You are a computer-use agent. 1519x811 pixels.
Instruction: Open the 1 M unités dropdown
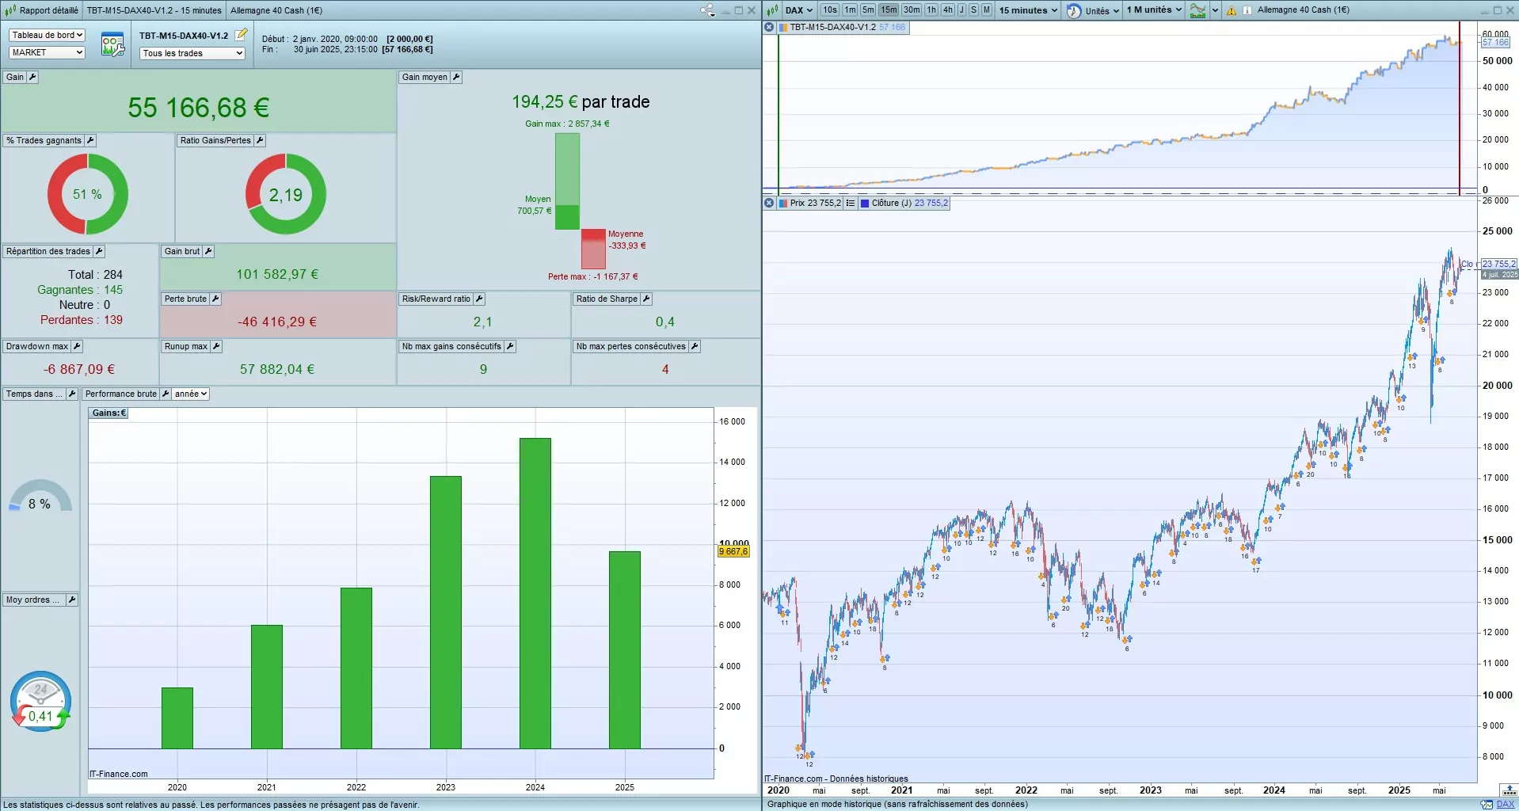1155,10
